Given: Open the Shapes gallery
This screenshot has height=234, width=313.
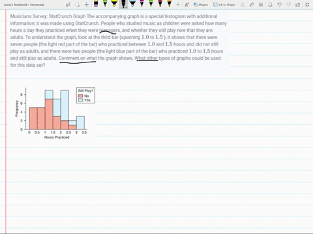Looking at the screenshot, I should click(x=201, y=5).
